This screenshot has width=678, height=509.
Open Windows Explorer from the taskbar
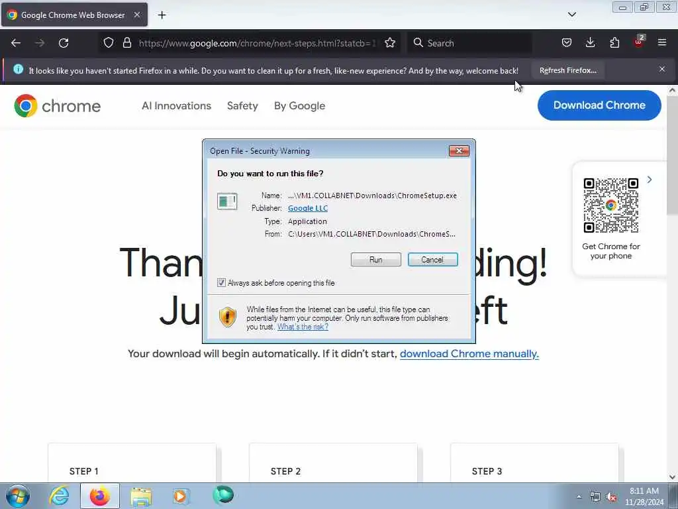click(141, 496)
